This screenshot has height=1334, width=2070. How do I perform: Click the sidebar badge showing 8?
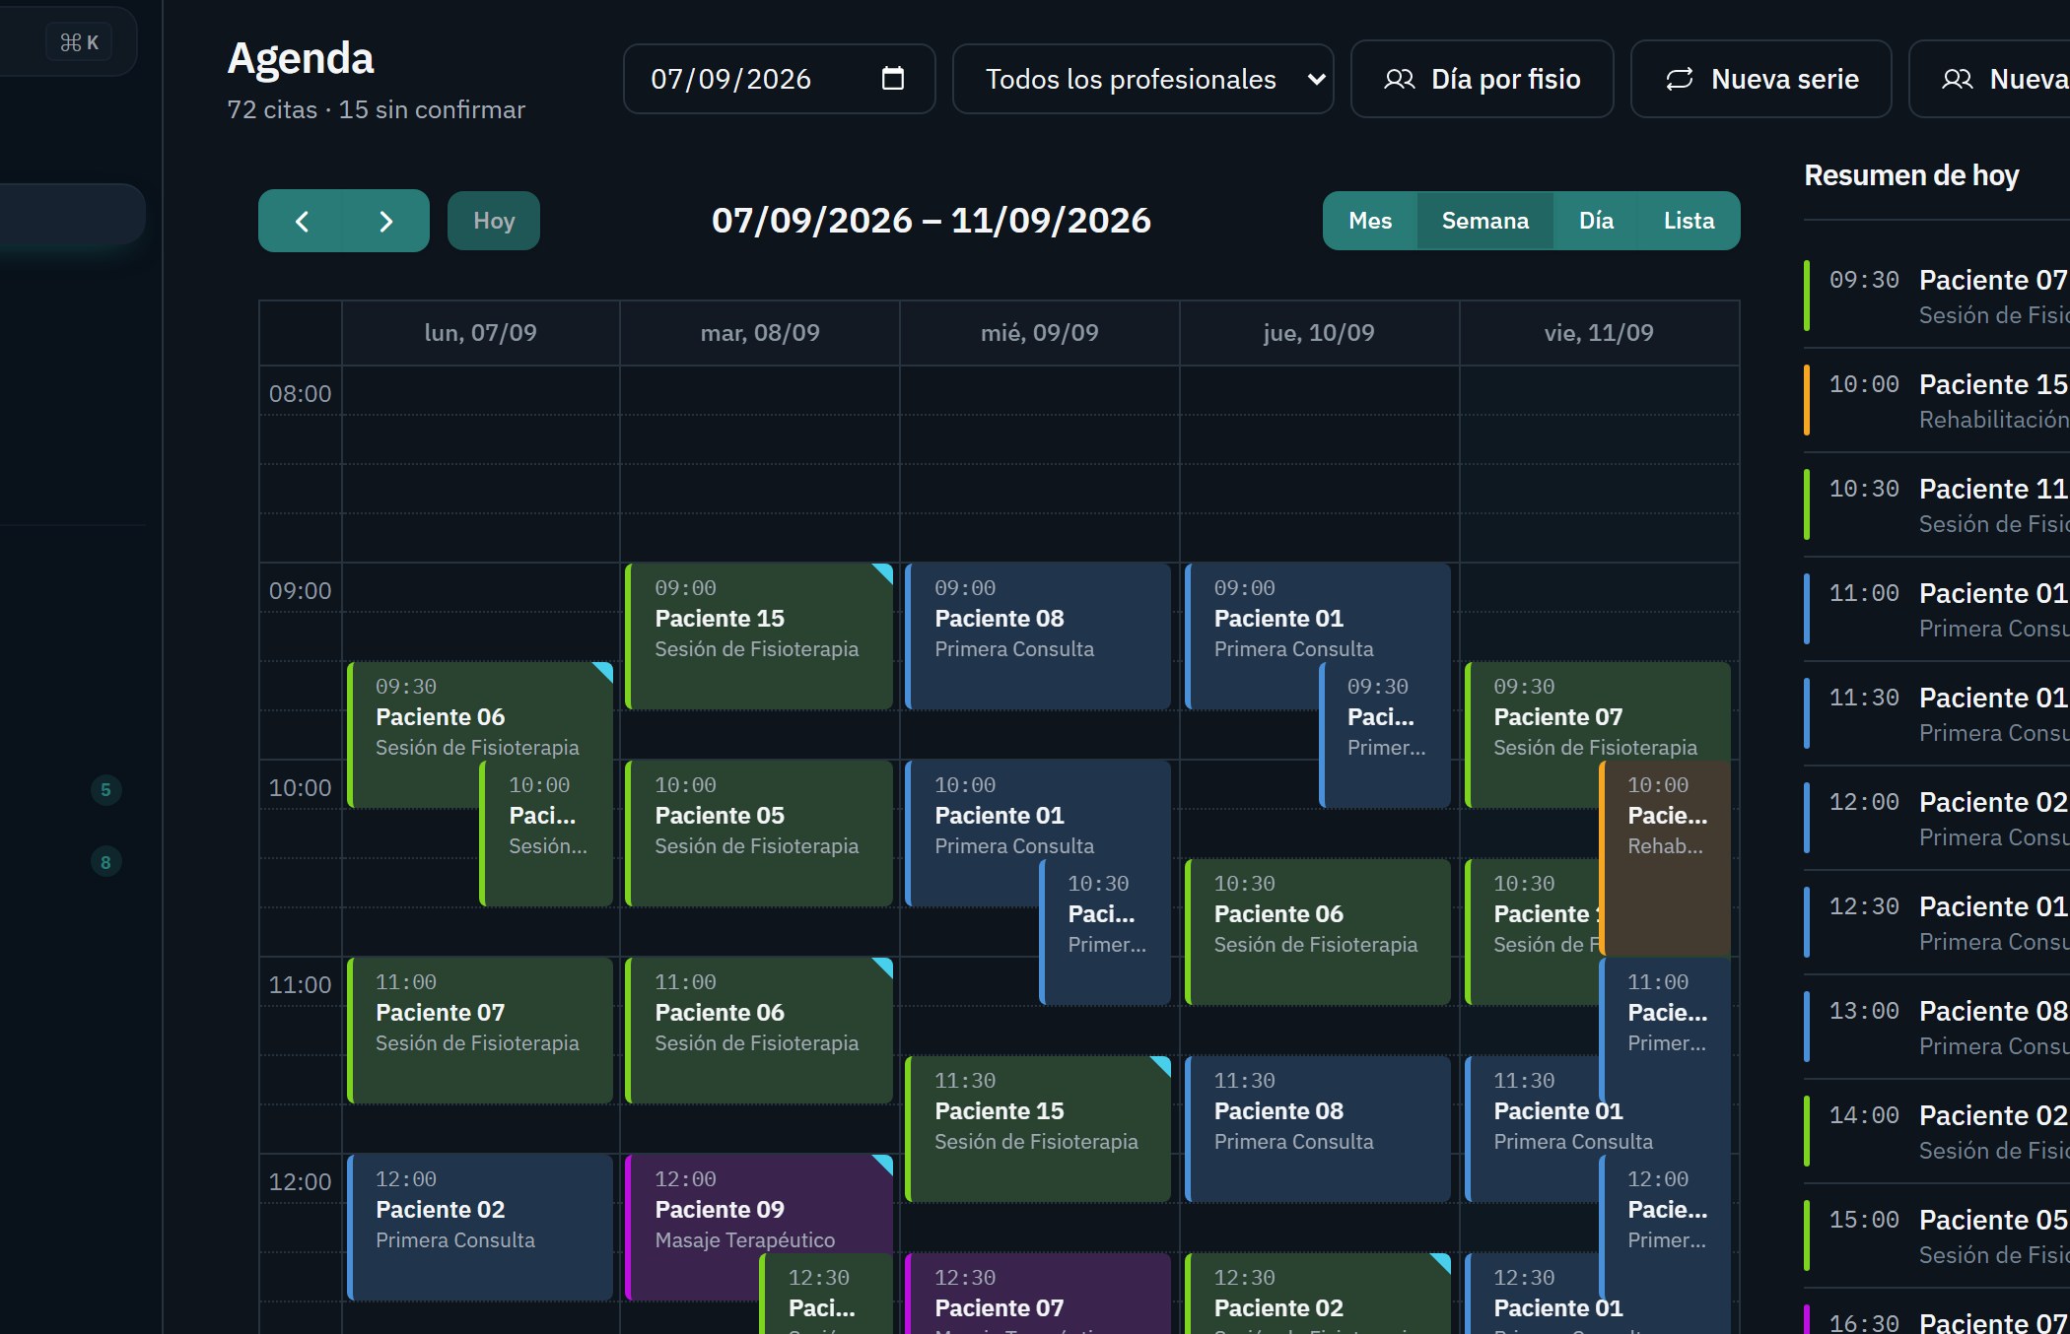[105, 862]
